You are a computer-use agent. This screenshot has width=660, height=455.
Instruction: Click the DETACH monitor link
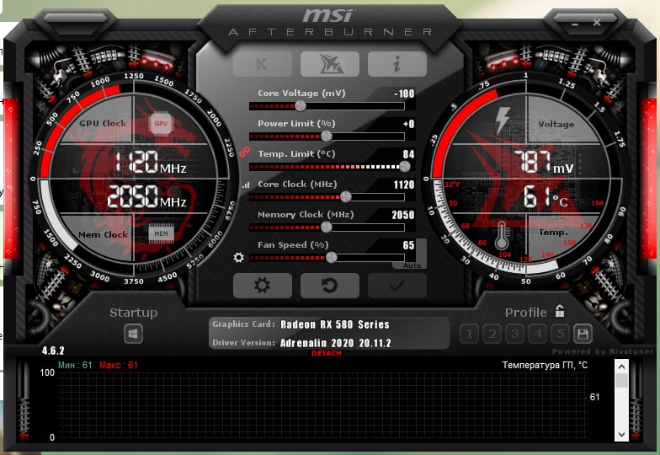pyautogui.click(x=327, y=353)
